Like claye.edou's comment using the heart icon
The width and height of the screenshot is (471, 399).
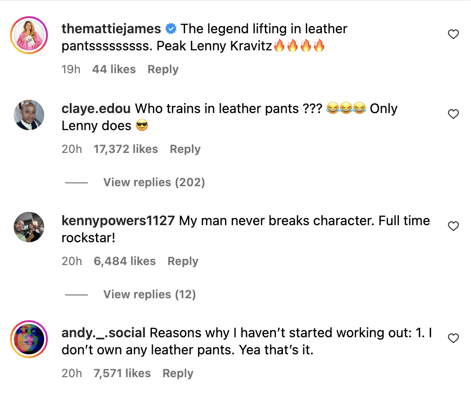(x=453, y=114)
